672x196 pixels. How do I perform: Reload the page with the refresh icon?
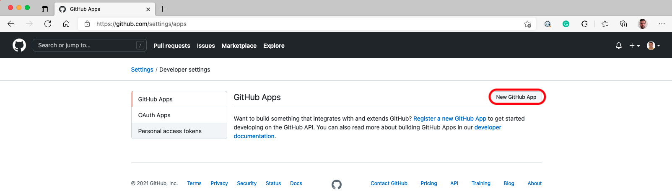click(x=48, y=24)
